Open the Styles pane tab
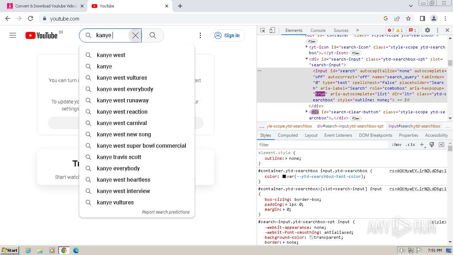 click(x=265, y=135)
